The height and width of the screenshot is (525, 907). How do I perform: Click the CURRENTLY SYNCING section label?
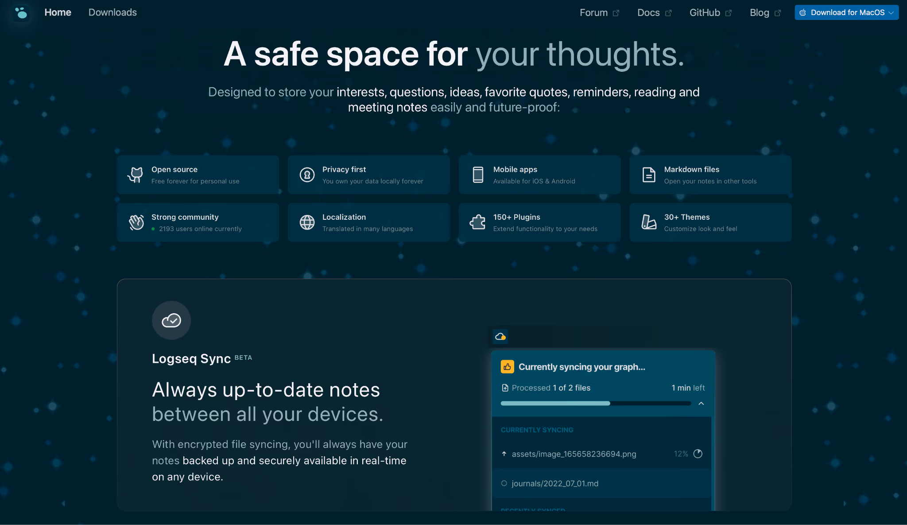(537, 430)
